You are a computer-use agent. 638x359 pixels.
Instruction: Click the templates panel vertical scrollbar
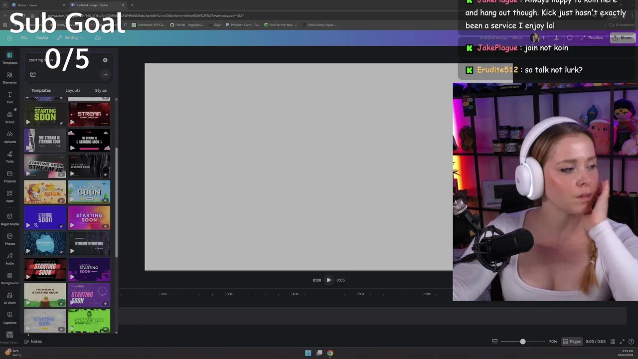117,202
